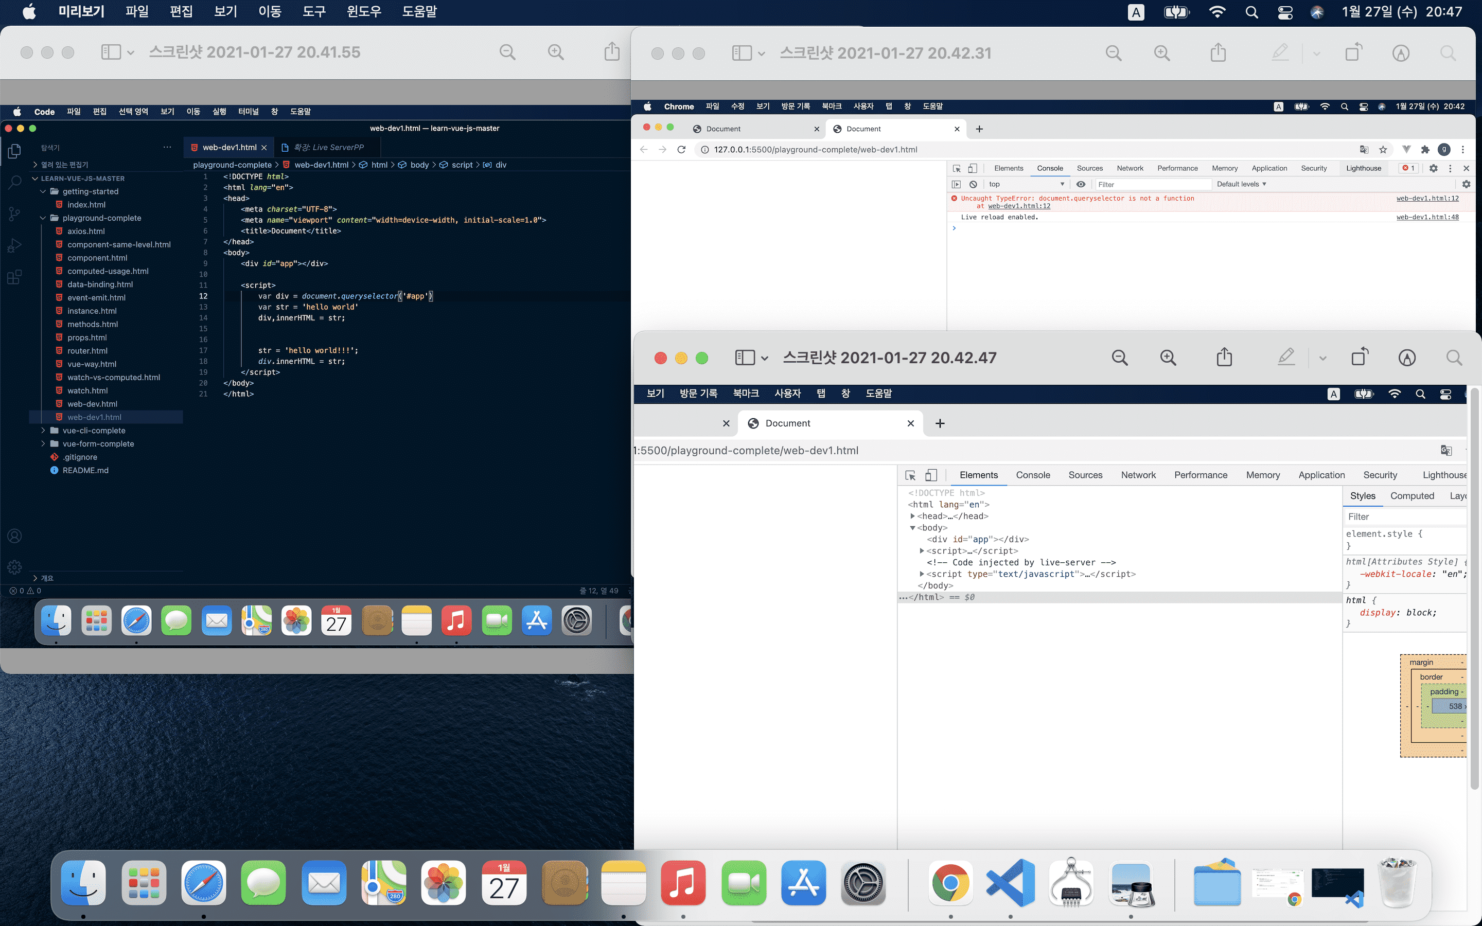
Task: Open the 도구 menu in menu bar
Action: click(x=313, y=12)
